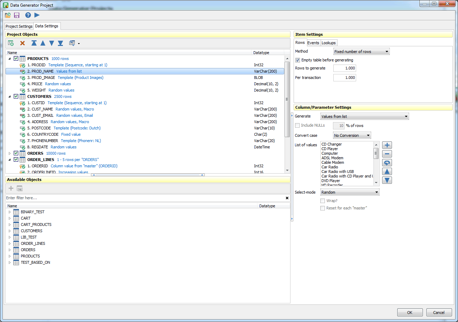458x322 pixels.
Task: Toggle Empty table before generating checkbox
Action: (298, 60)
